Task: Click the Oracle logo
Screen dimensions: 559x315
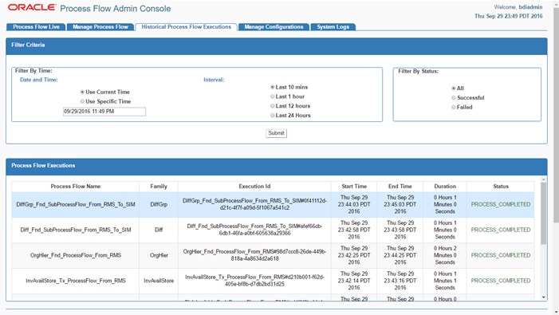Action: pyautogui.click(x=32, y=7)
